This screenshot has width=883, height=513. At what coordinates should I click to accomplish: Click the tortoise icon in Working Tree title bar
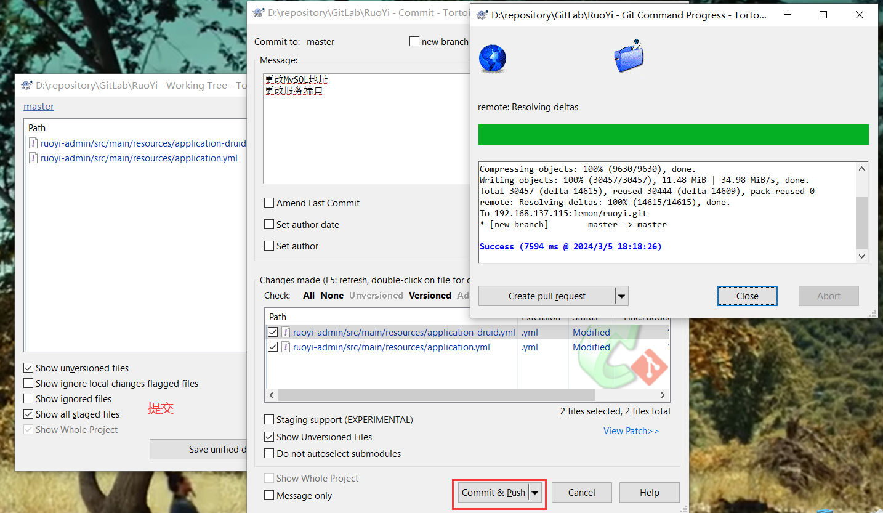[x=26, y=86]
